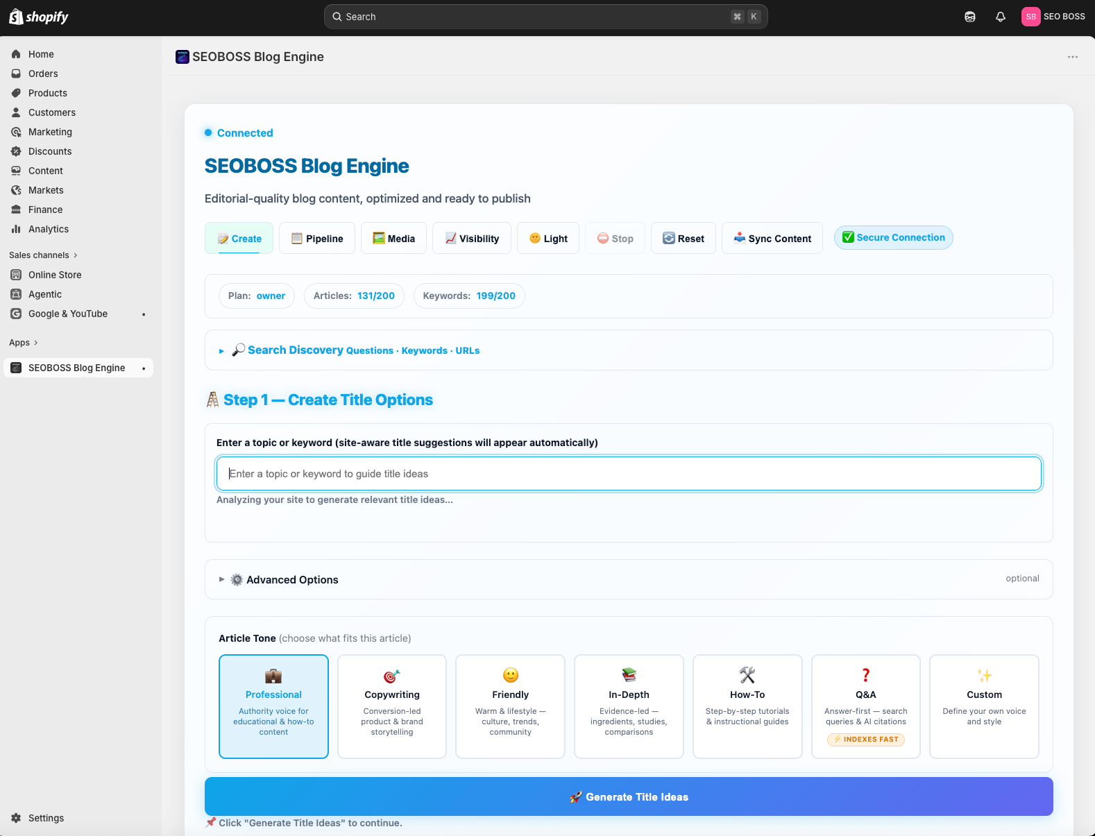Click the Google & YouTube icon
Viewport: 1095px width, 836px height.
[16, 314]
